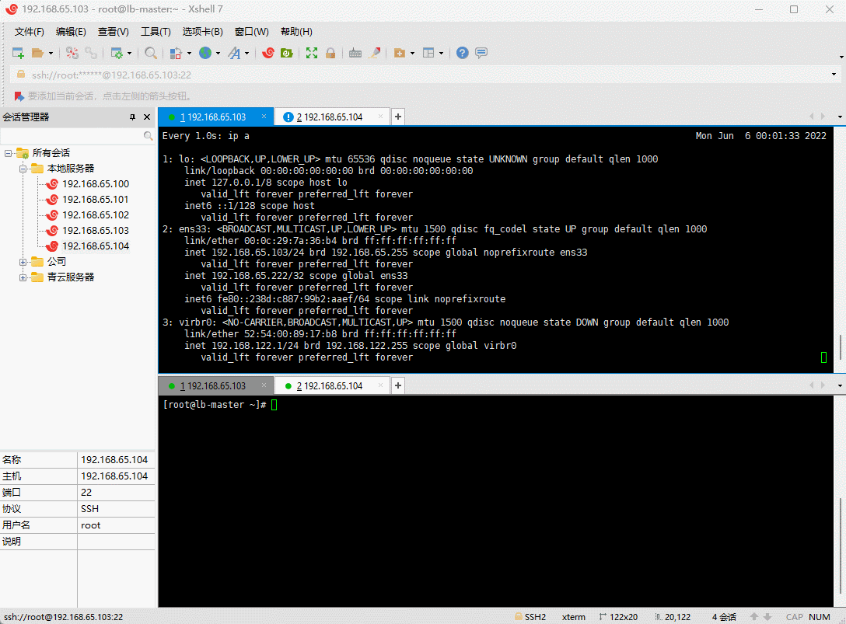Click the red bookmark flag icon

[19, 96]
